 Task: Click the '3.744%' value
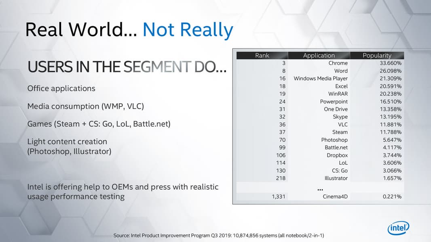point(392,155)
